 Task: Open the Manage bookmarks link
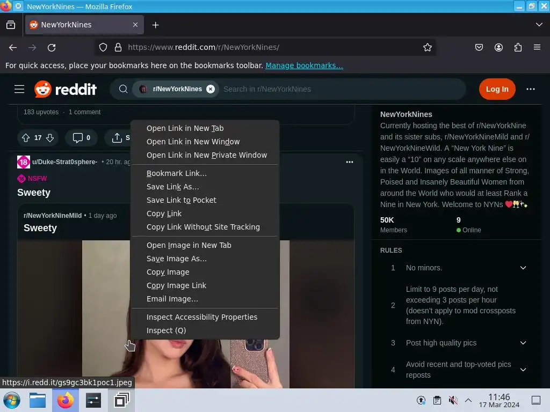304,65
